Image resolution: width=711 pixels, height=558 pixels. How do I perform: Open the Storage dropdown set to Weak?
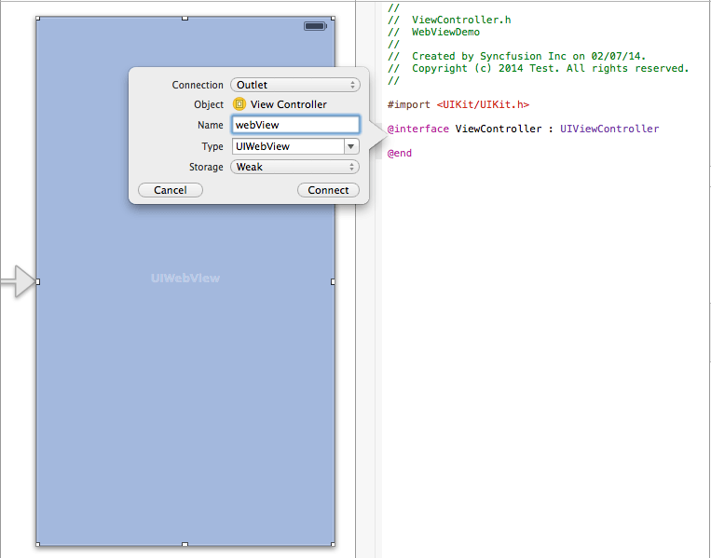pos(294,167)
